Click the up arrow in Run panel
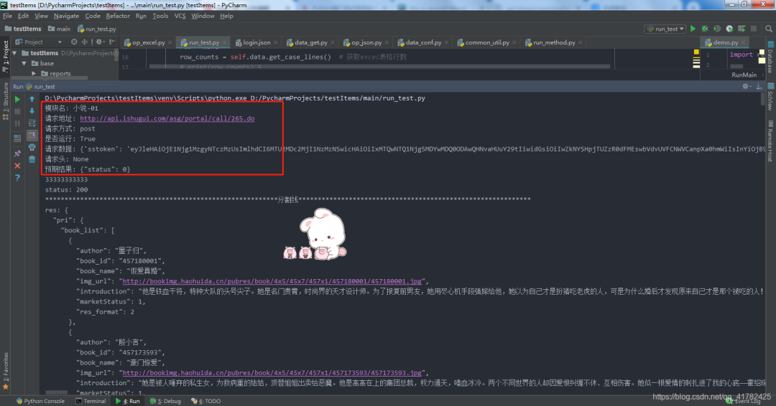The height and width of the screenshot is (406, 776). click(32, 99)
